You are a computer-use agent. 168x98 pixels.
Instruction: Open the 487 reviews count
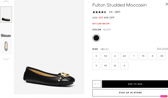117,12
